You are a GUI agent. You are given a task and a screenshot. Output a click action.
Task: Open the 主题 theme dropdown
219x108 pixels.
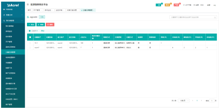point(209,5)
